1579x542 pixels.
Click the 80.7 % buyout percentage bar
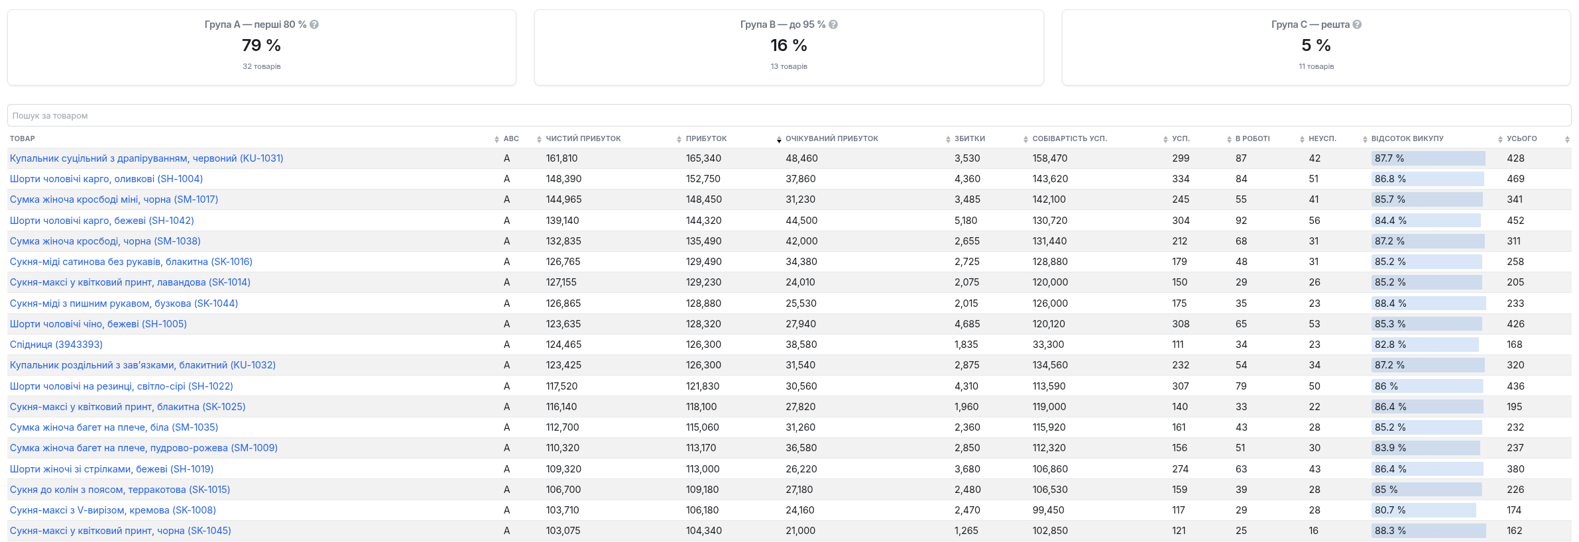pos(1423,510)
